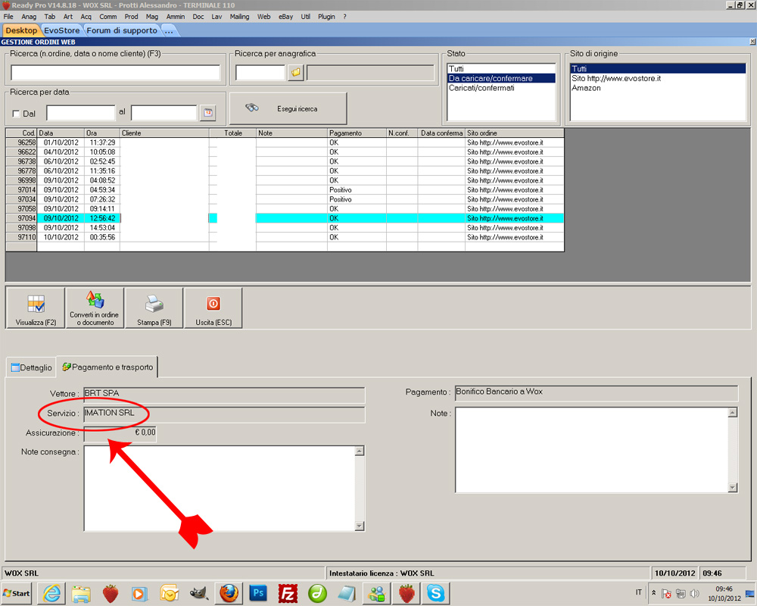Viewport: 757px width, 606px height.
Task: Open Windows Media Player taskbar icon
Action: click(140, 593)
